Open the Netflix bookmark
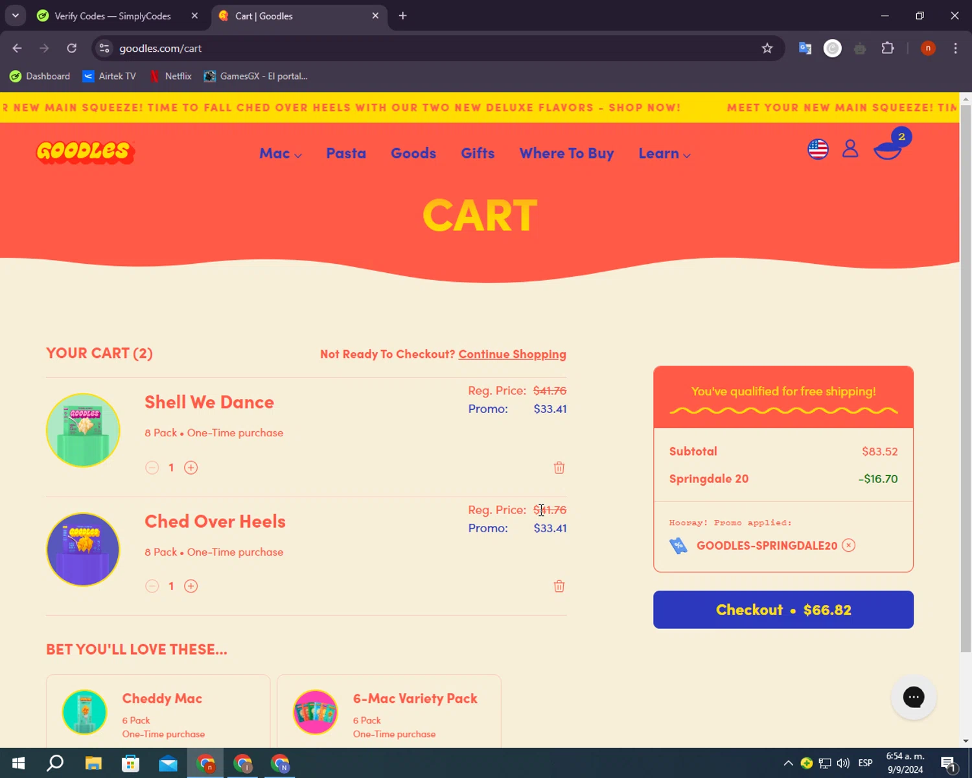 pos(170,76)
